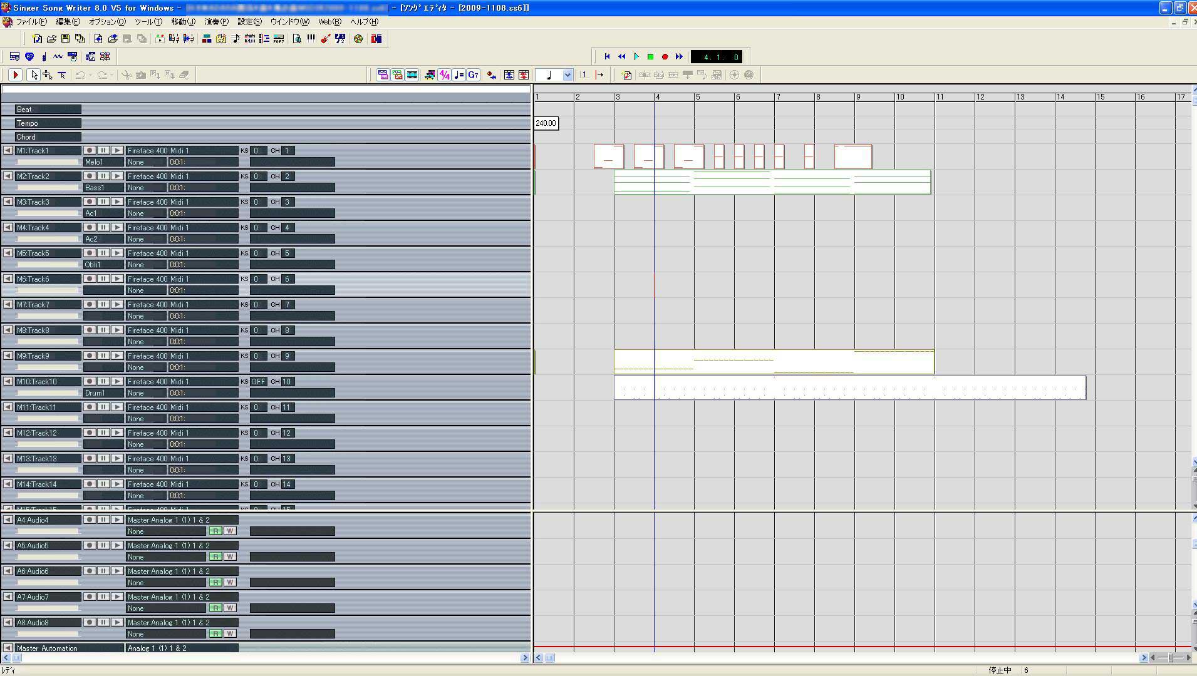1197x676 pixels.
Task: Click measure 9 on the timeline ruler
Action: (x=858, y=97)
